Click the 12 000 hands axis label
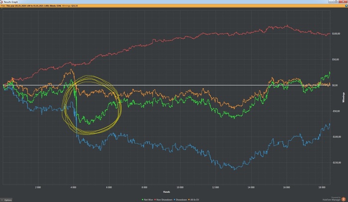This screenshot has height=202, width=348. click(215, 188)
